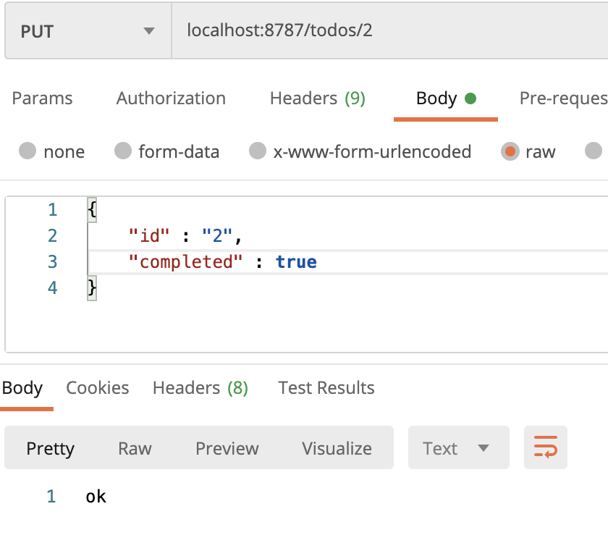The image size is (608, 543).
Task: Switch to the Raw response view
Action: pos(135,449)
